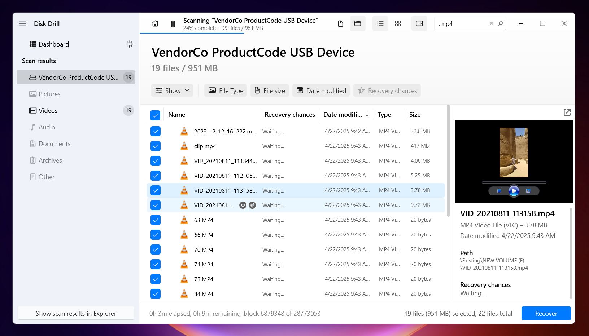Image resolution: width=589 pixels, height=336 pixels.
Task: Click the hash icon on hovered row
Action: coord(252,205)
